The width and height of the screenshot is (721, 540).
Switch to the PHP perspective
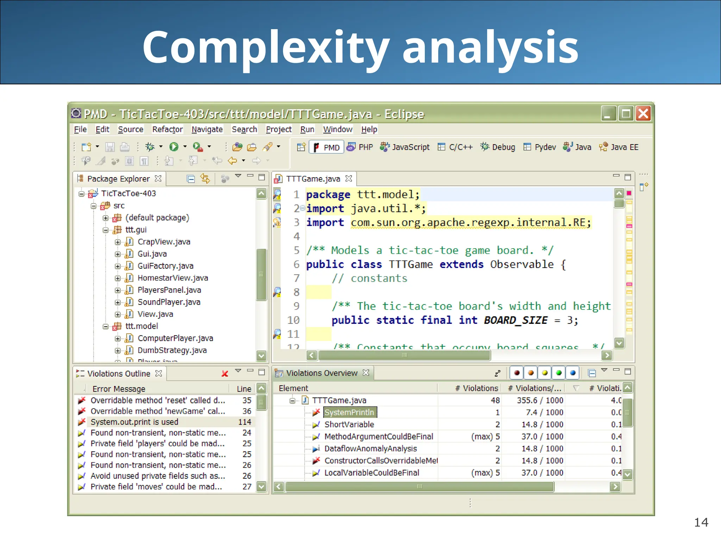360,147
